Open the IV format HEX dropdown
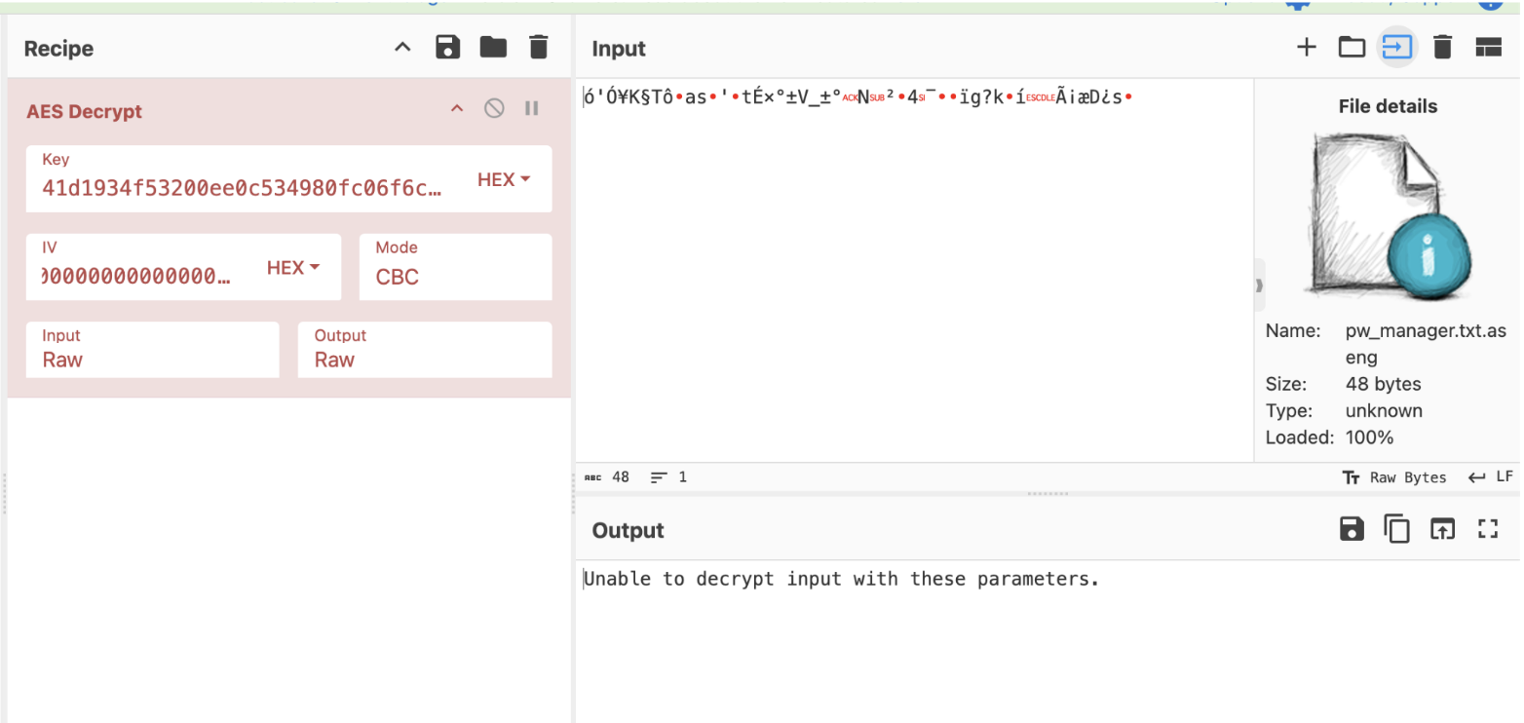Viewport: 1524px width, 723px height. tap(293, 268)
